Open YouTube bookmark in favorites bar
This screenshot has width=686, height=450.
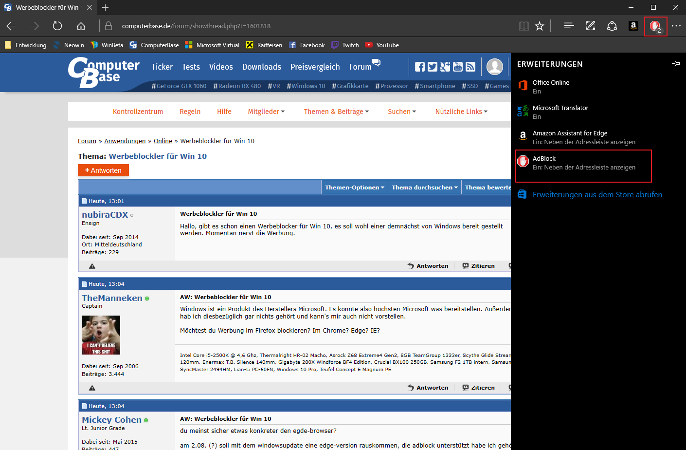(x=382, y=45)
